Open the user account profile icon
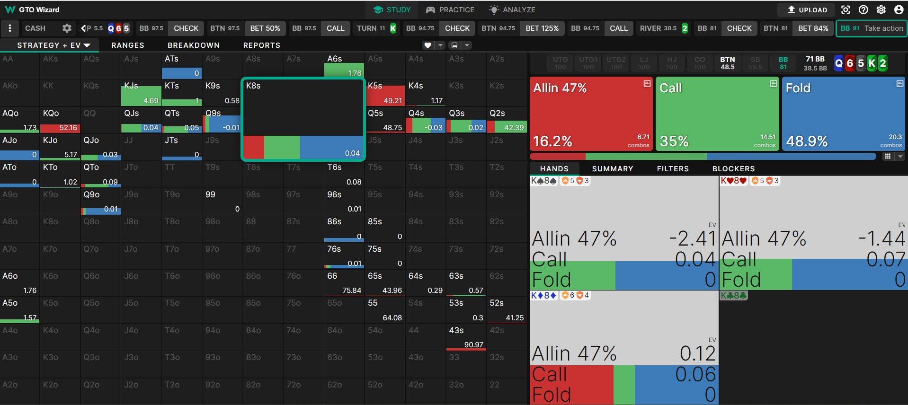 (899, 9)
